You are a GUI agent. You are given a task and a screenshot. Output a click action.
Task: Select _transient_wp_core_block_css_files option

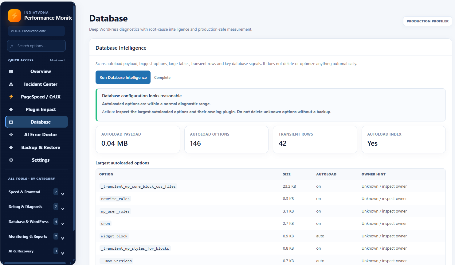click(139, 186)
